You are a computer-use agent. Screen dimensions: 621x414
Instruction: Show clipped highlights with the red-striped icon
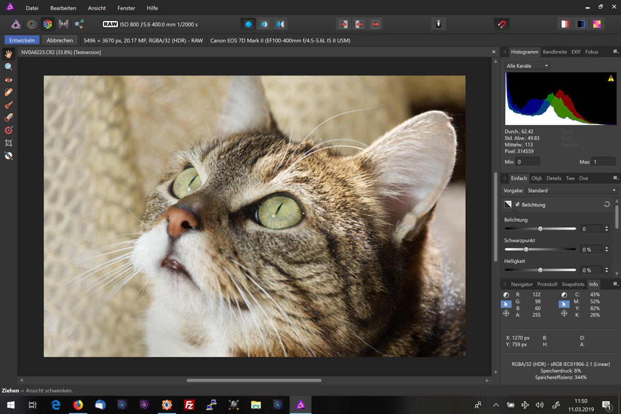click(565, 24)
